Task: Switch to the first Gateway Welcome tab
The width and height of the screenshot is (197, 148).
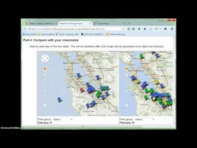Action: [41, 23]
